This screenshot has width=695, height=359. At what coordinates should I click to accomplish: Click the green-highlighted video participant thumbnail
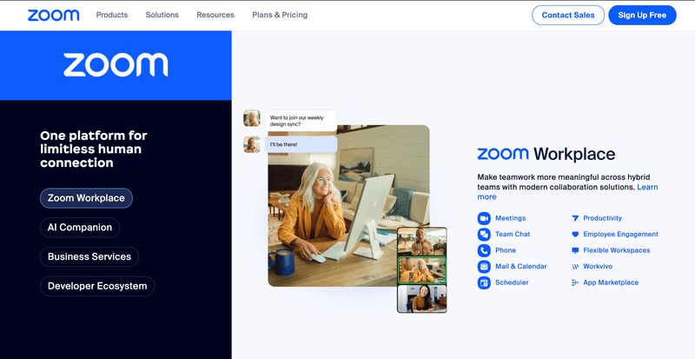[422, 269]
